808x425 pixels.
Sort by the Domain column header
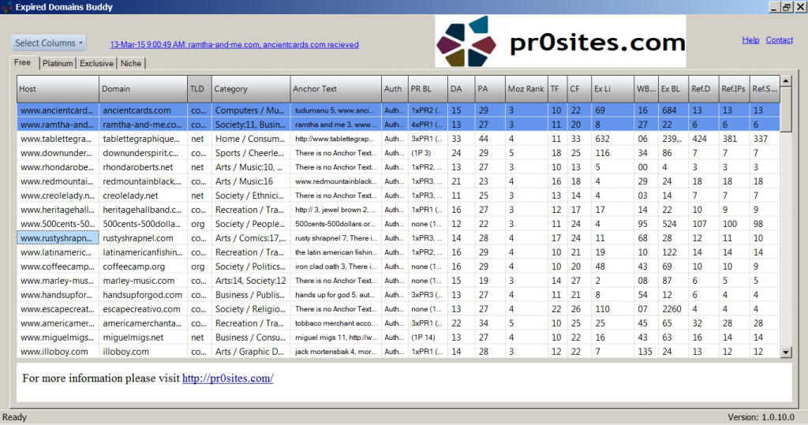(143, 88)
